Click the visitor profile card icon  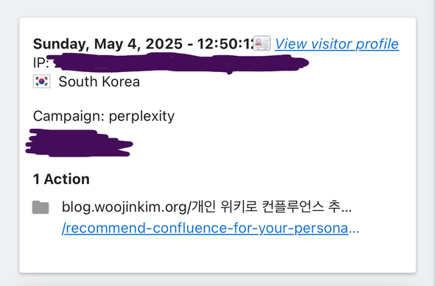(262, 43)
